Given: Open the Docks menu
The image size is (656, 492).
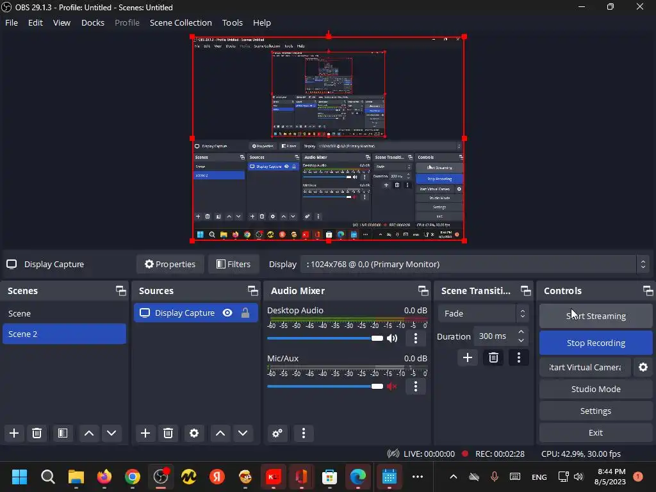Looking at the screenshot, I should point(92,22).
